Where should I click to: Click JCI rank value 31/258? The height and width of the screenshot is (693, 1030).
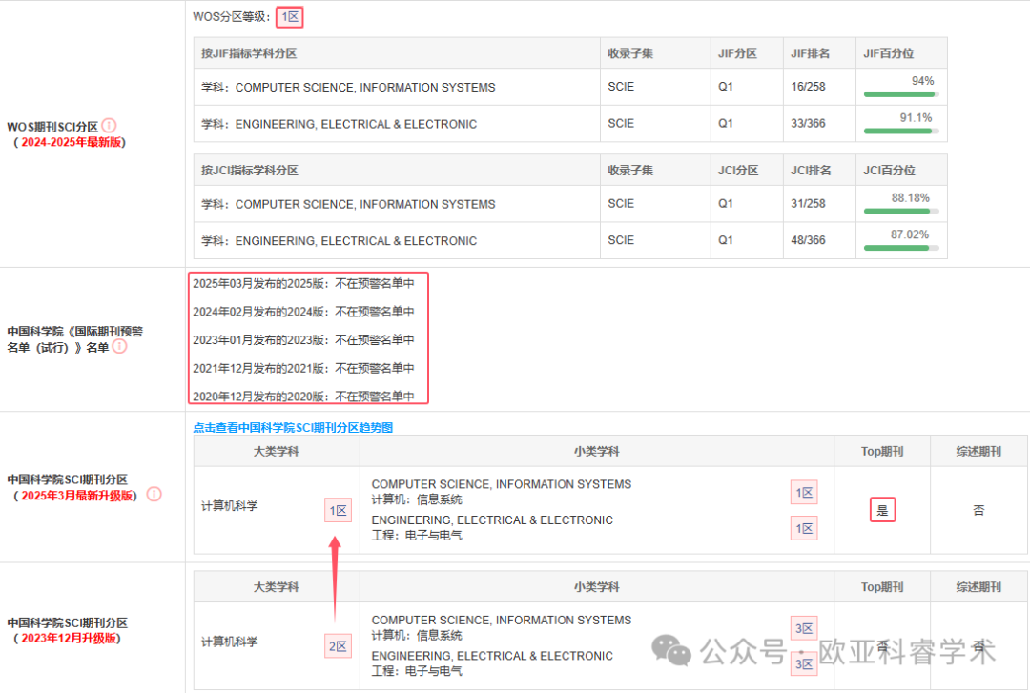click(x=808, y=204)
